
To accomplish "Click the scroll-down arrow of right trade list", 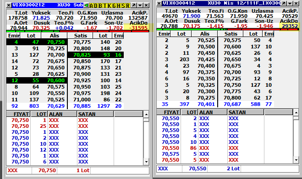I will point(296,160).
